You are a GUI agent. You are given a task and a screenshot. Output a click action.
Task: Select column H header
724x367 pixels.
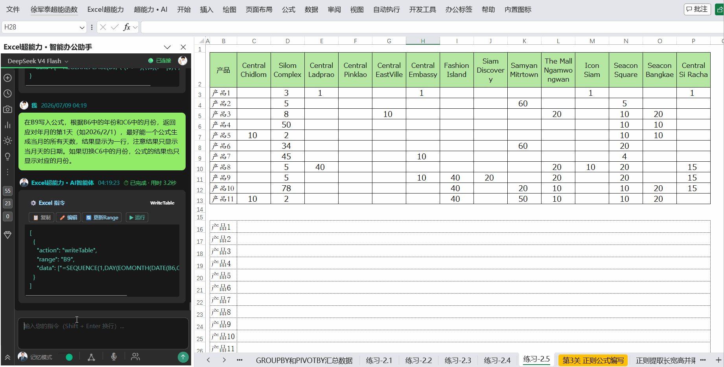423,41
